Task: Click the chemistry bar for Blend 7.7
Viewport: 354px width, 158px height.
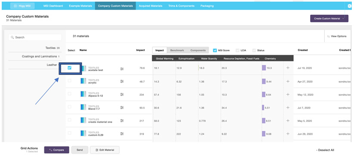Action: 263,108
